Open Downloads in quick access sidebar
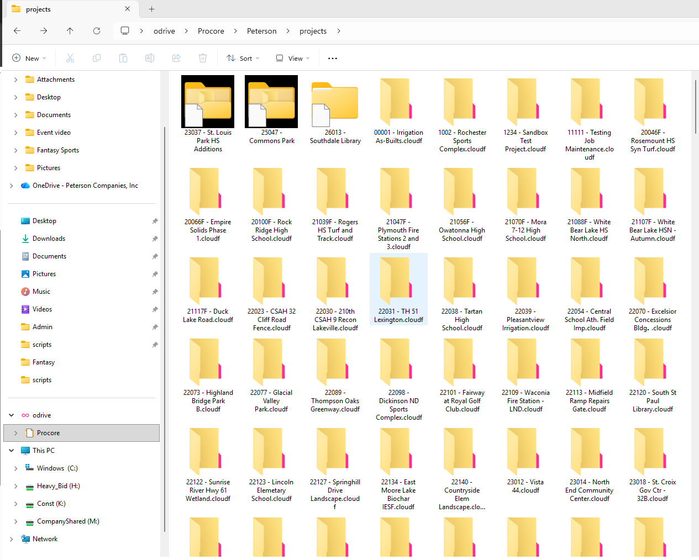This screenshot has height=560, width=699. [49, 239]
